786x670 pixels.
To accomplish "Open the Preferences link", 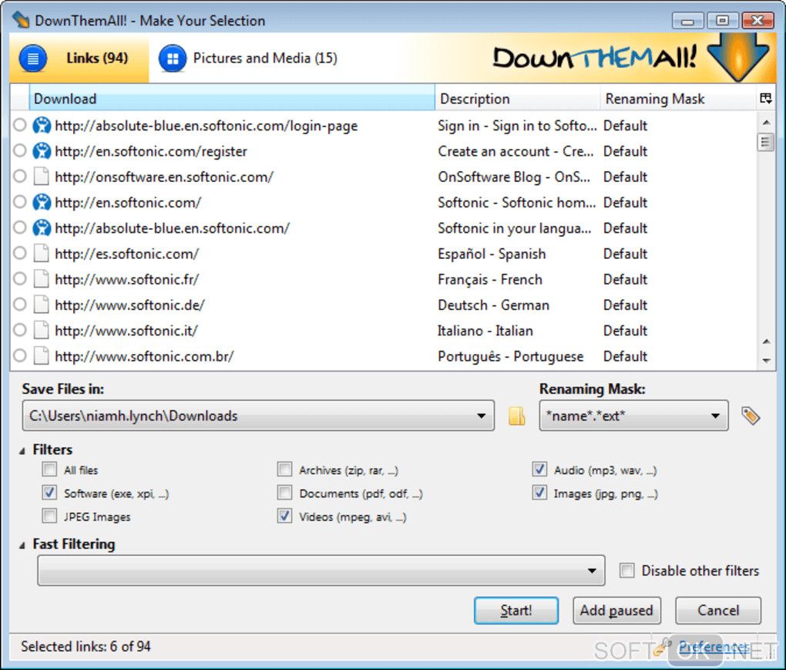I will [714, 646].
